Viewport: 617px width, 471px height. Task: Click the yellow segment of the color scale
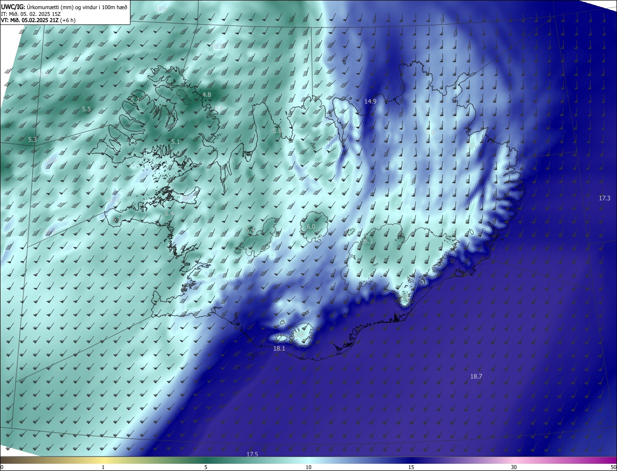[103, 460]
